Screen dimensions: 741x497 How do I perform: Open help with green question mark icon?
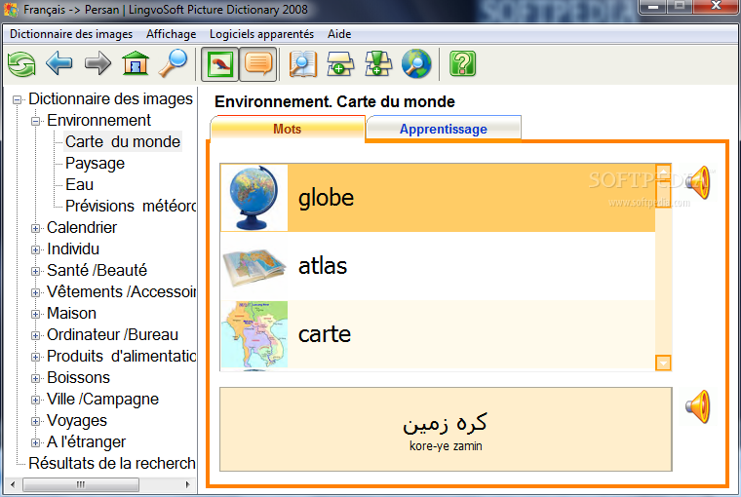(463, 63)
